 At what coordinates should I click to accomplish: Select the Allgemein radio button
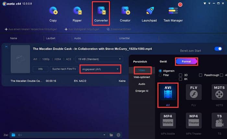click(160, 71)
